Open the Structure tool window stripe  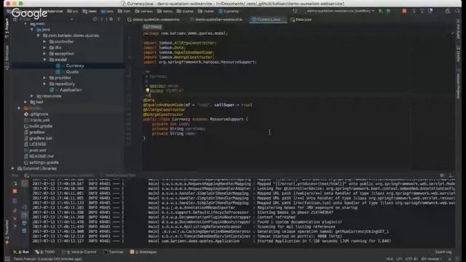click(7, 58)
